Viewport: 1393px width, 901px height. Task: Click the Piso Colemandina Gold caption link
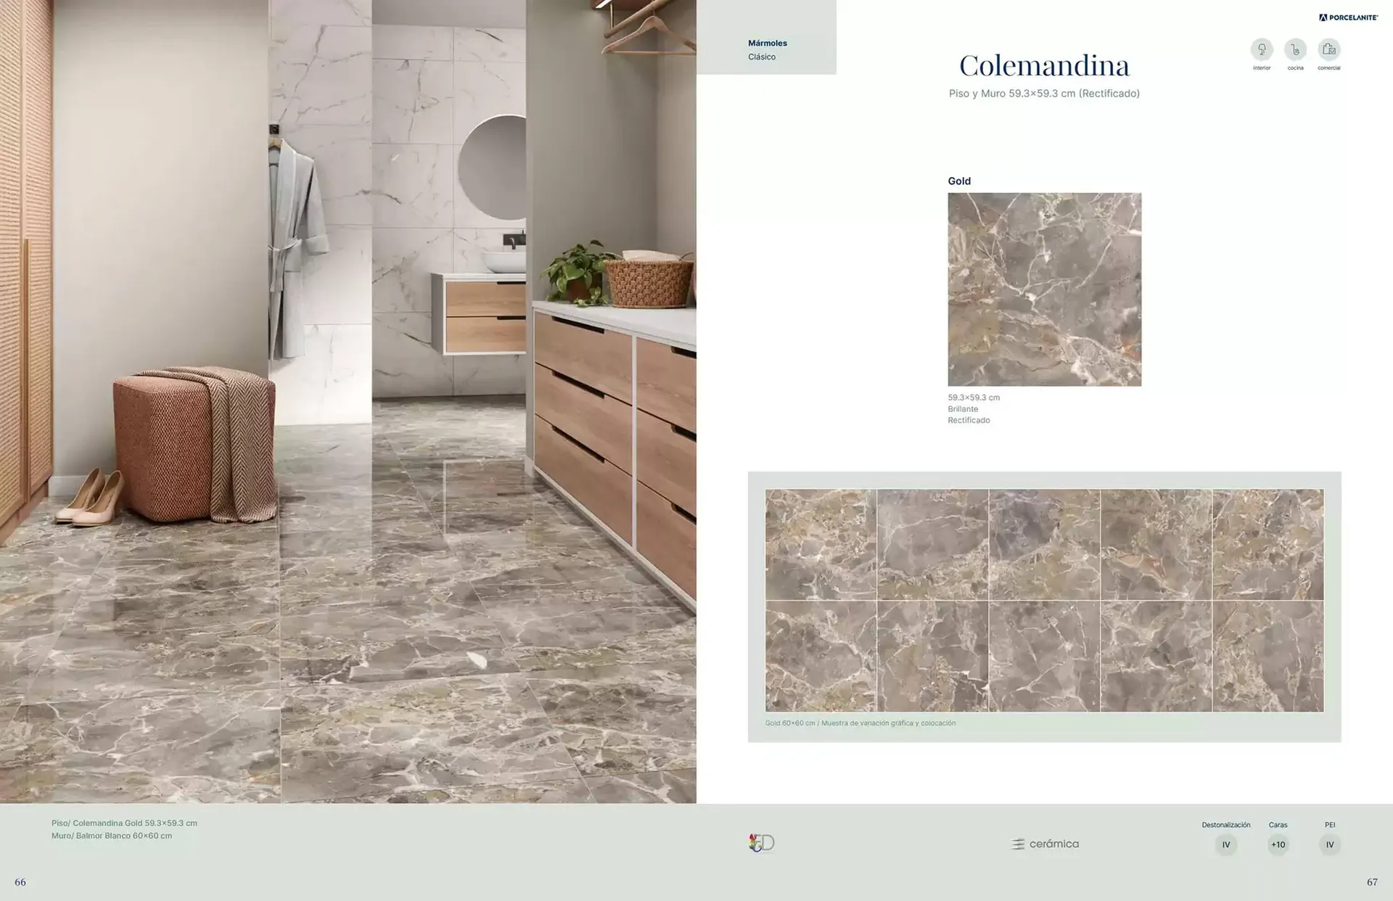coord(125,823)
